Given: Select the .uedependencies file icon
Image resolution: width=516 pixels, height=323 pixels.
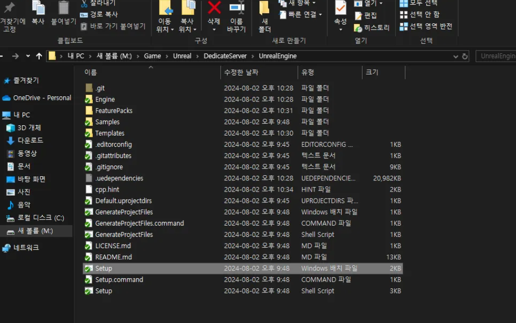Looking at the screenshot, I should click(x=89, y=178).
